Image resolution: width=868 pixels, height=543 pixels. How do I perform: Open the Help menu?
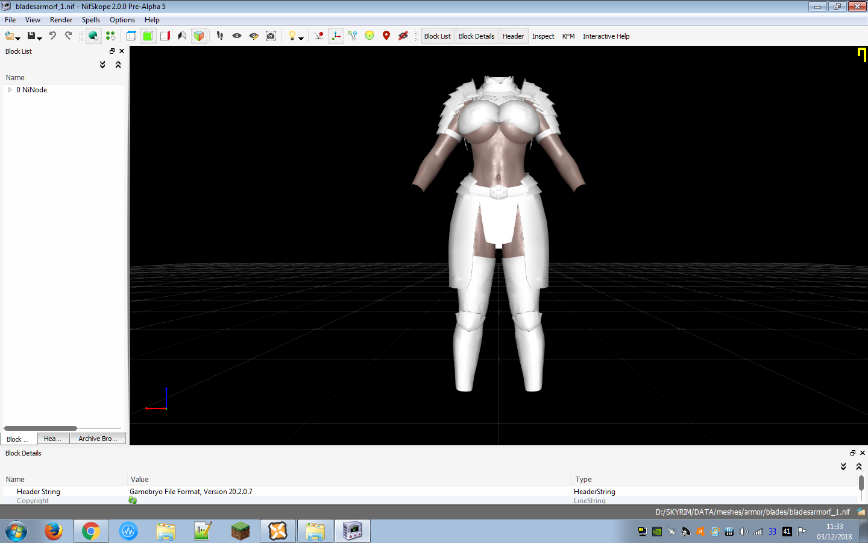click(152, 20)
